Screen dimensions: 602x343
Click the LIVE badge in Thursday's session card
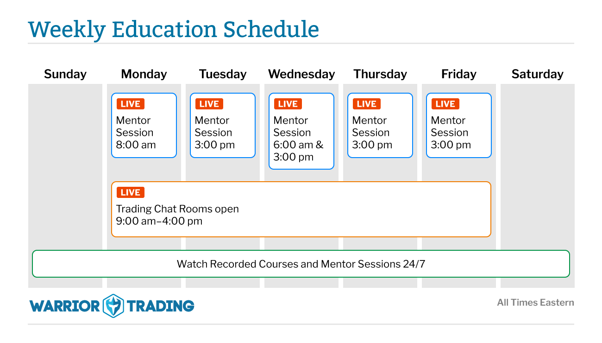(x=367, y=104)
